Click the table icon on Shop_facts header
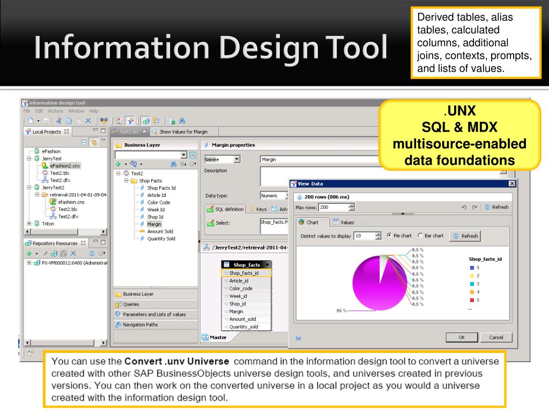 tap(227, 264)
